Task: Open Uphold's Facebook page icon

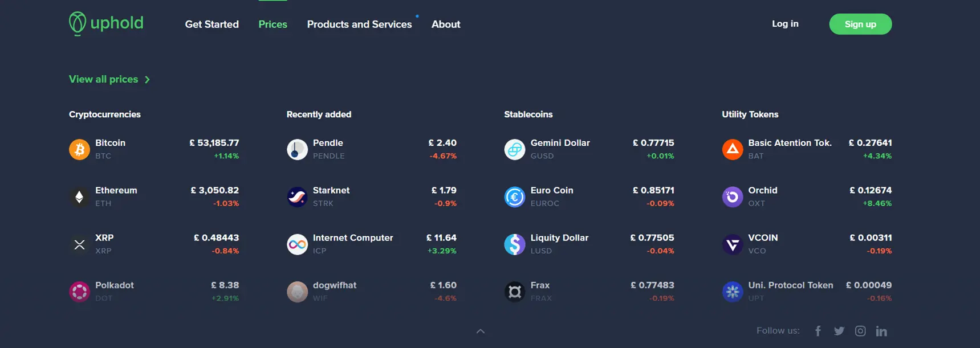Action: click(818, 331)
